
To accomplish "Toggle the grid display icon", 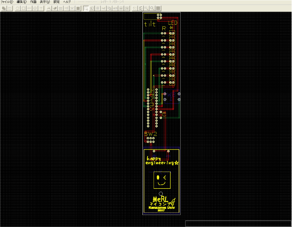I will [x=158, y=8].
